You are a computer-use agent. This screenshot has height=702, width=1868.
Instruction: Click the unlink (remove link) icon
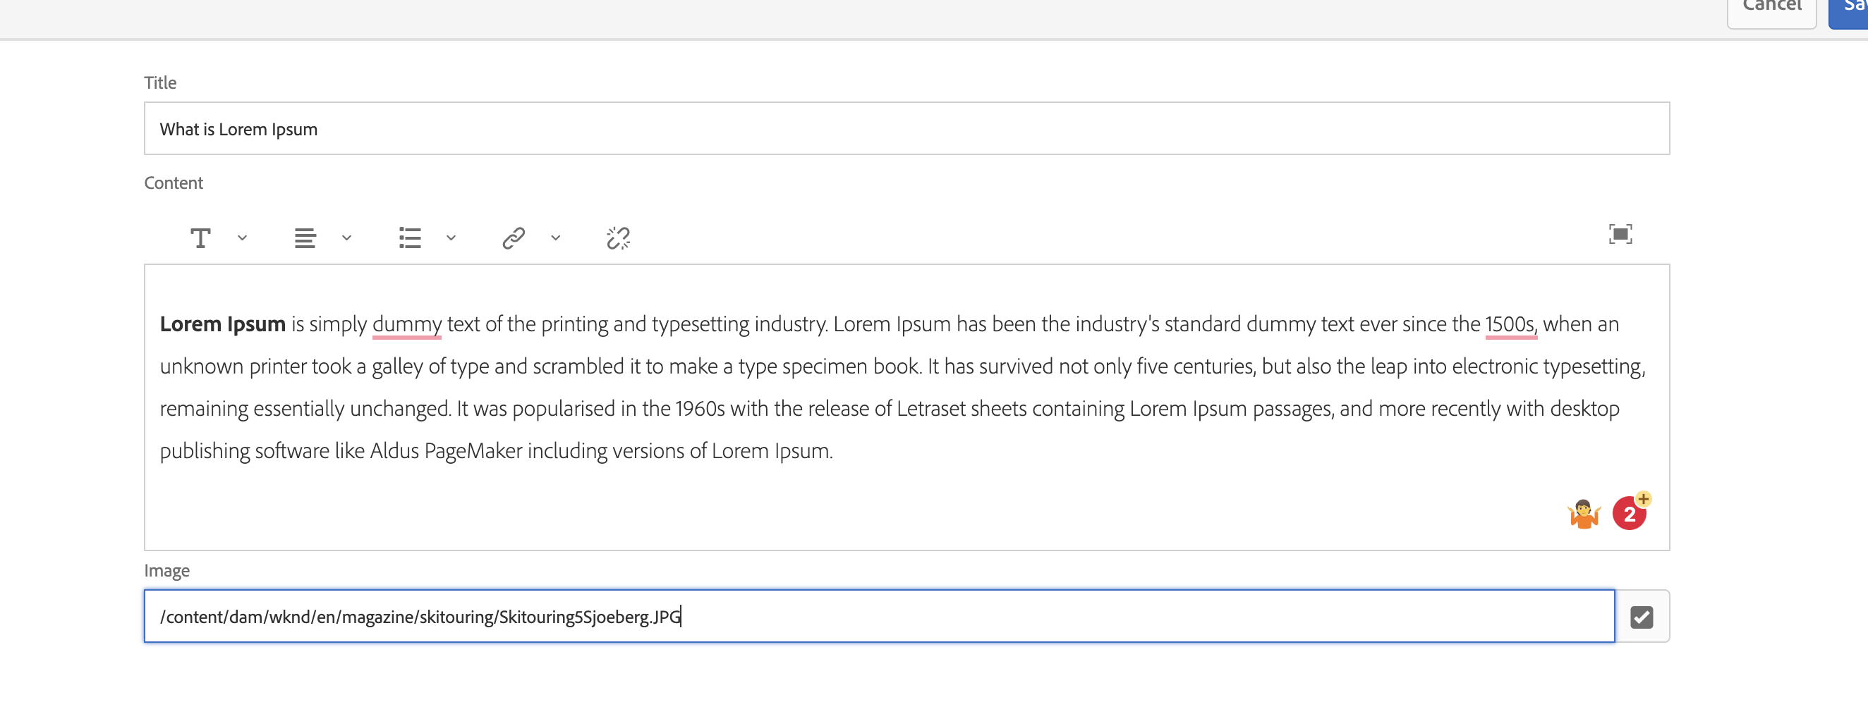pyautogui.click(x=617, y=238)
